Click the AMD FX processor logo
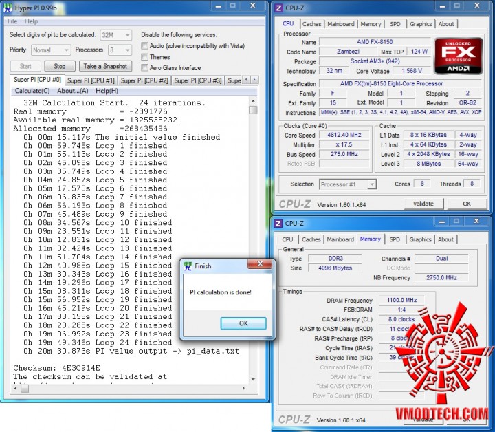The image size is (495, 432). [x=459, y=56]
